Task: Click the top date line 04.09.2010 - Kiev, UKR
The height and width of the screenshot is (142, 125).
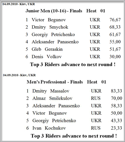Action: [x=19, y=4]
